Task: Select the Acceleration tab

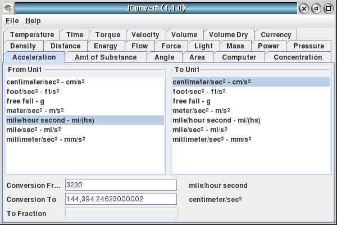Action: click(34, 57)
